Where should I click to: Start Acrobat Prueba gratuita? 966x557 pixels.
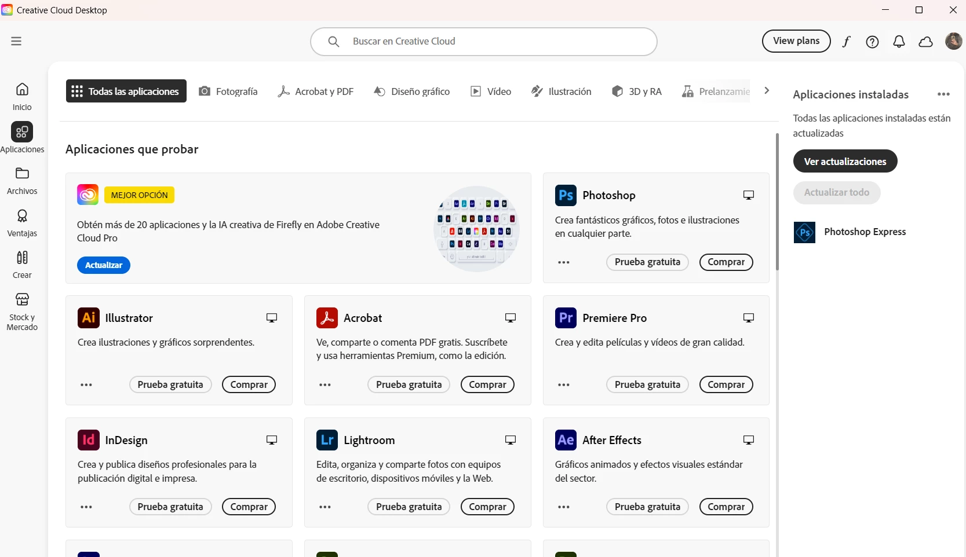409,384
